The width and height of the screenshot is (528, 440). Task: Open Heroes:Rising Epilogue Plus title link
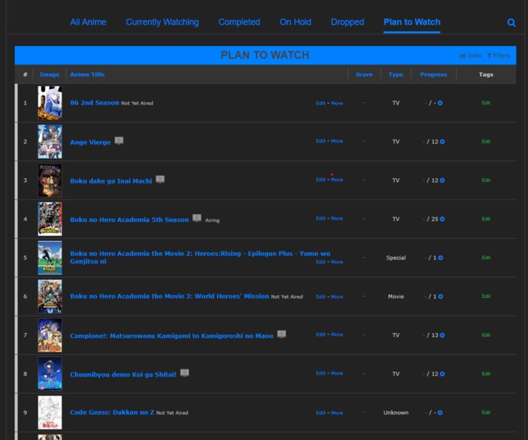(x=200, y=257)
